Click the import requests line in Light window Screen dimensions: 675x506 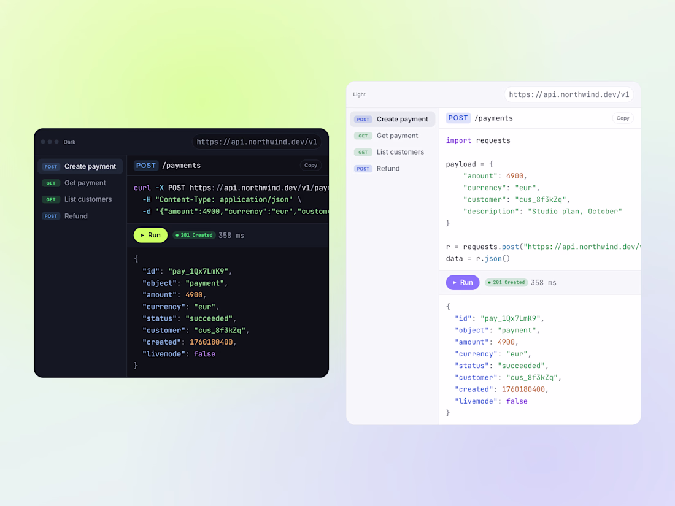478,140
